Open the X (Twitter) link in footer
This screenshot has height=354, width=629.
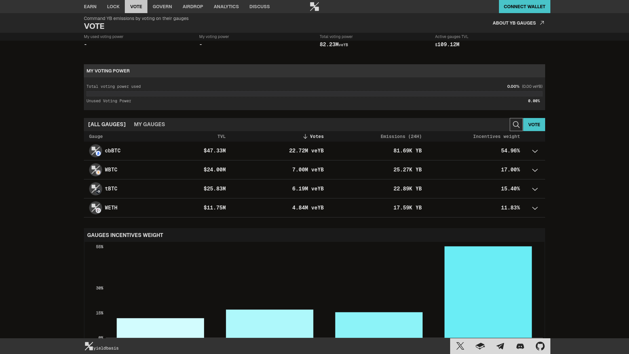pyautogui.click(x=460, y=346)
